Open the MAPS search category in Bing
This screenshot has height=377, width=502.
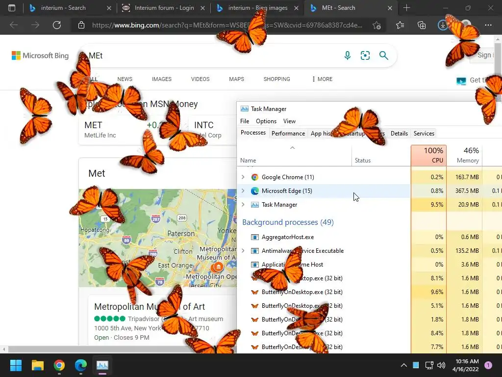click(x=236, y=79)
